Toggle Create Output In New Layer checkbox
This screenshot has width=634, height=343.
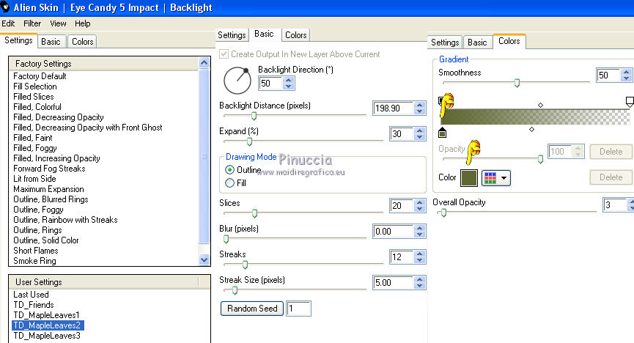pos(224,54)
